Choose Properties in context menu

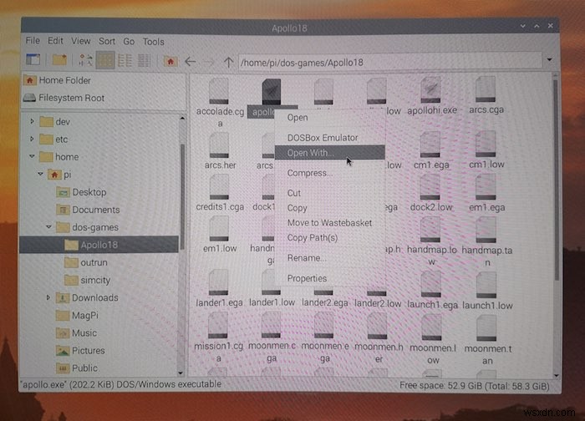click(x=330, y=278)
